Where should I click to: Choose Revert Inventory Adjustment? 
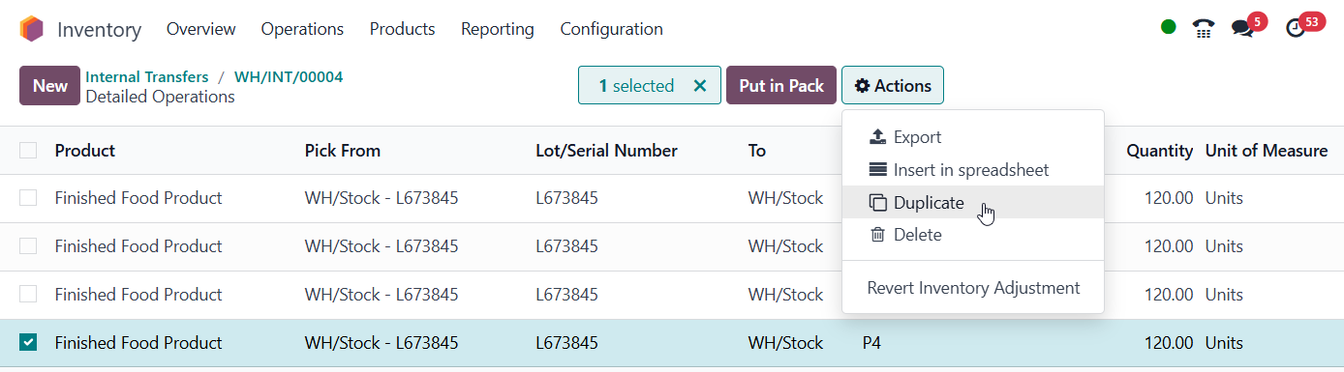973,288
